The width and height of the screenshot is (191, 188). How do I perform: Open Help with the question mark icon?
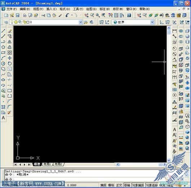129,15
